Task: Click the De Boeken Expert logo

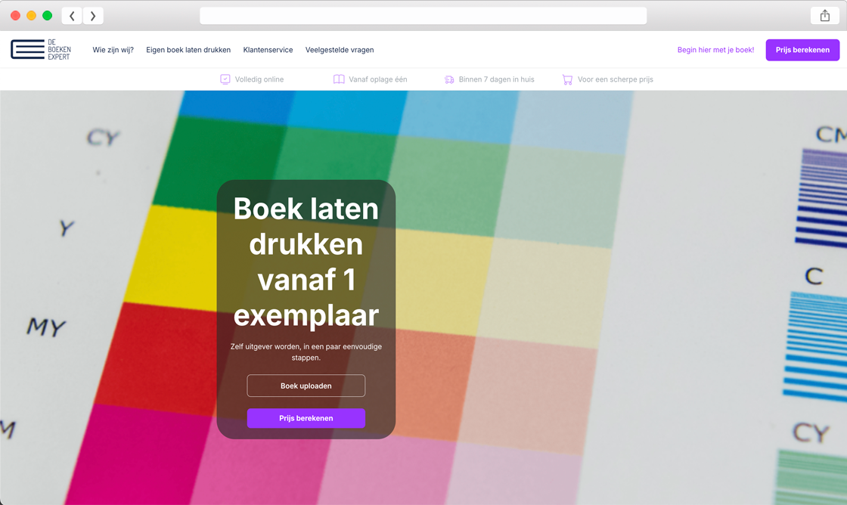Action: tap(41, 50)
